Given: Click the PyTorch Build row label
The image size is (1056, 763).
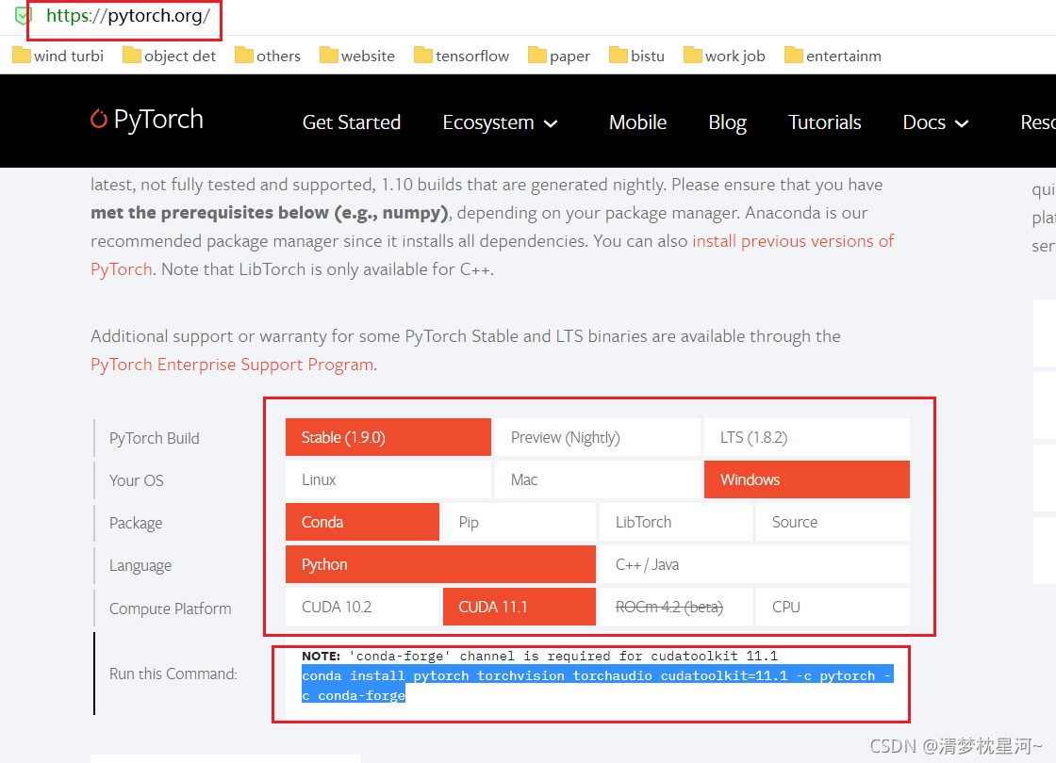Looking at the screenshot, I should (155, 438).
